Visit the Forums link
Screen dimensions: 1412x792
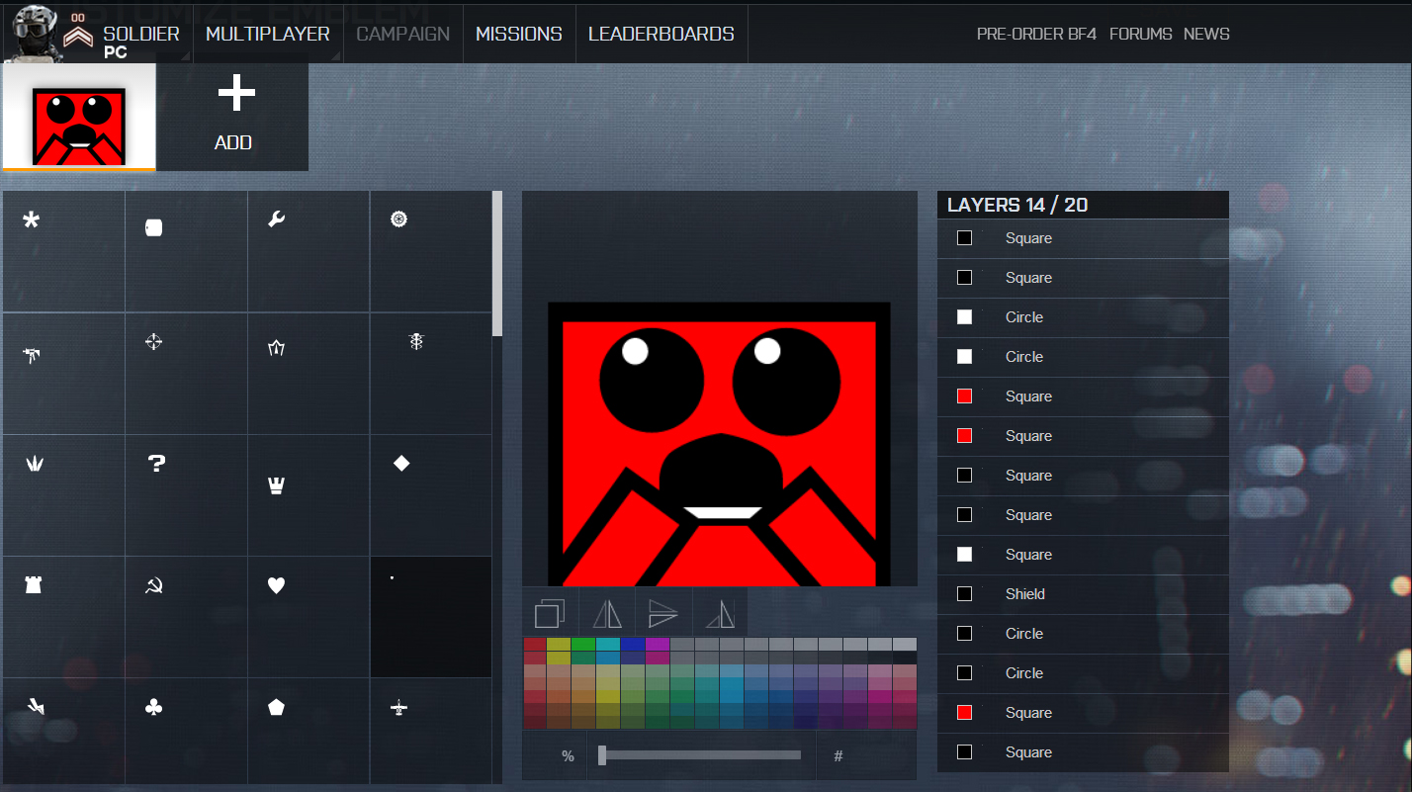click(1141, 34)
